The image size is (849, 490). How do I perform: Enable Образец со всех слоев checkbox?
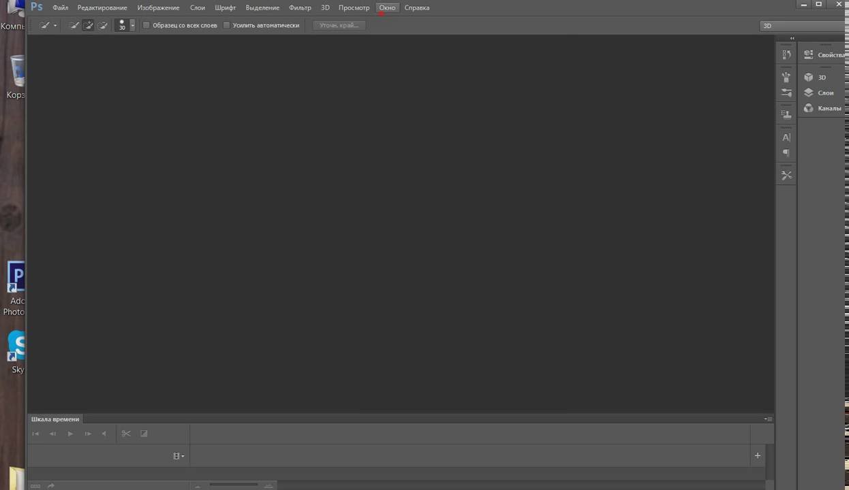coord(146,25)
